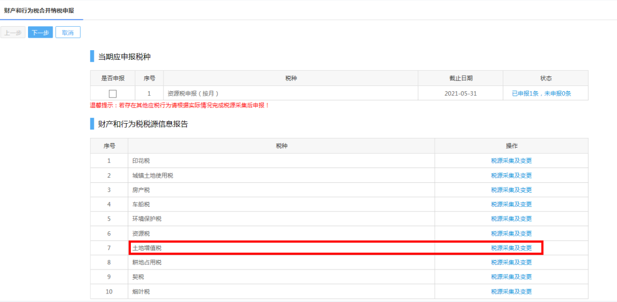The width and height of the screenshot is (617, 302).
Task: Open 税源采集及变更 for 耕地占用税
Action: click(511, 262)
